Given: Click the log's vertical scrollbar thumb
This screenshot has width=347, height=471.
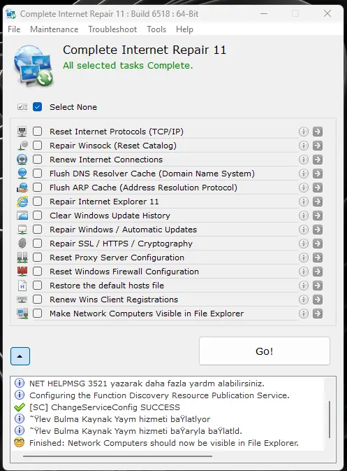Looking at the screenshot, I should click(x=330, y=419).
